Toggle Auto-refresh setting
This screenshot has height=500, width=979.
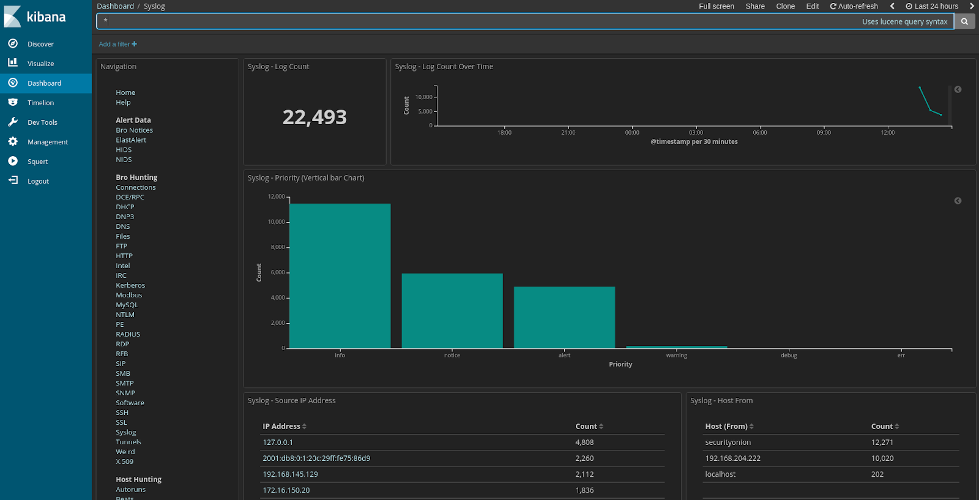(854, 6)
